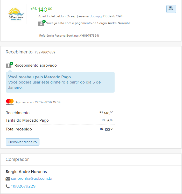This screenshot has width=182, height=194.
Task: Click the Tarifa do Mercado Pago label
Action: tap(27, 120)
